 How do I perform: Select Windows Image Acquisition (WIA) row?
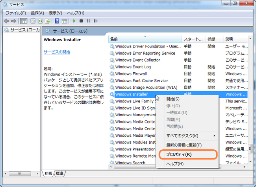coord(178,88)
